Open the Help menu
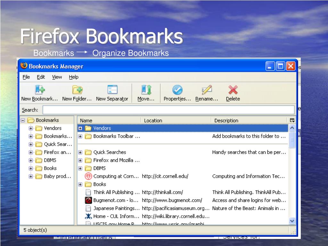Viewport: 328px width, 246px height. click(74, 77)
